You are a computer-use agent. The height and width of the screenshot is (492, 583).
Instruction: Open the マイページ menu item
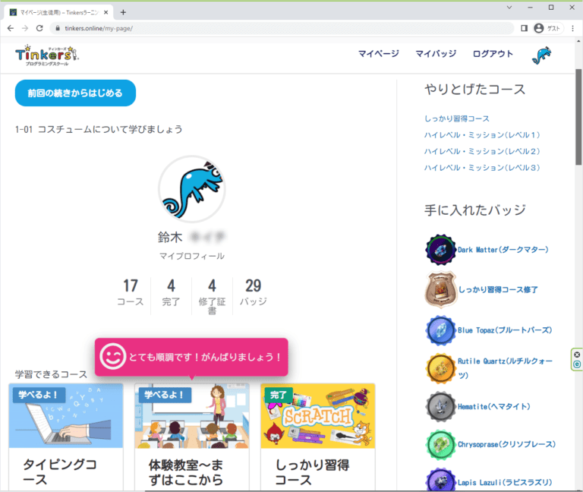click(x=378, y=54)
